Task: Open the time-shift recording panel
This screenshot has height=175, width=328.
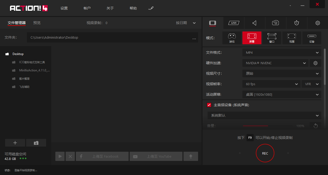Action: tap(296, 23)
